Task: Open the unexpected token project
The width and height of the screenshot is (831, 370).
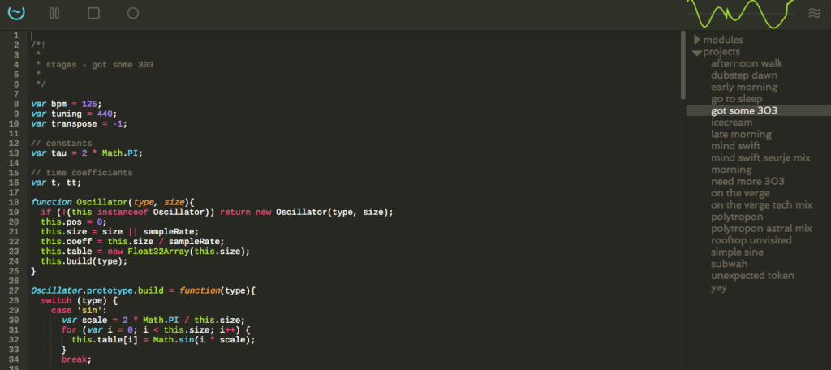Action: point(752,275)
